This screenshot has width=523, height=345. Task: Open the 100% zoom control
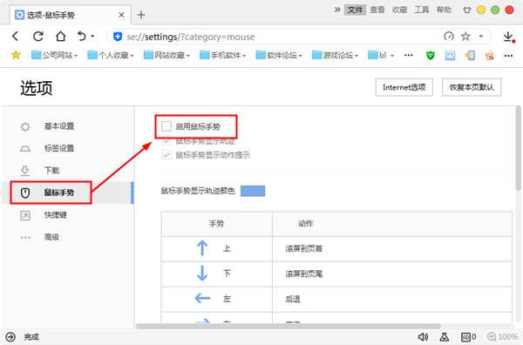502,337
